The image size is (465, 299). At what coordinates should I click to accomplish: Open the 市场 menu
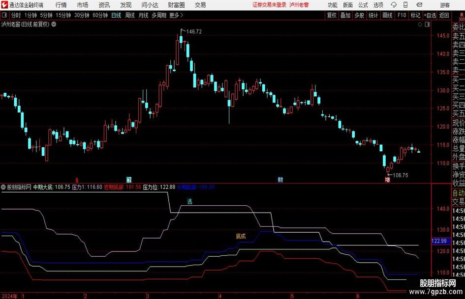click(x=83, y=5)
